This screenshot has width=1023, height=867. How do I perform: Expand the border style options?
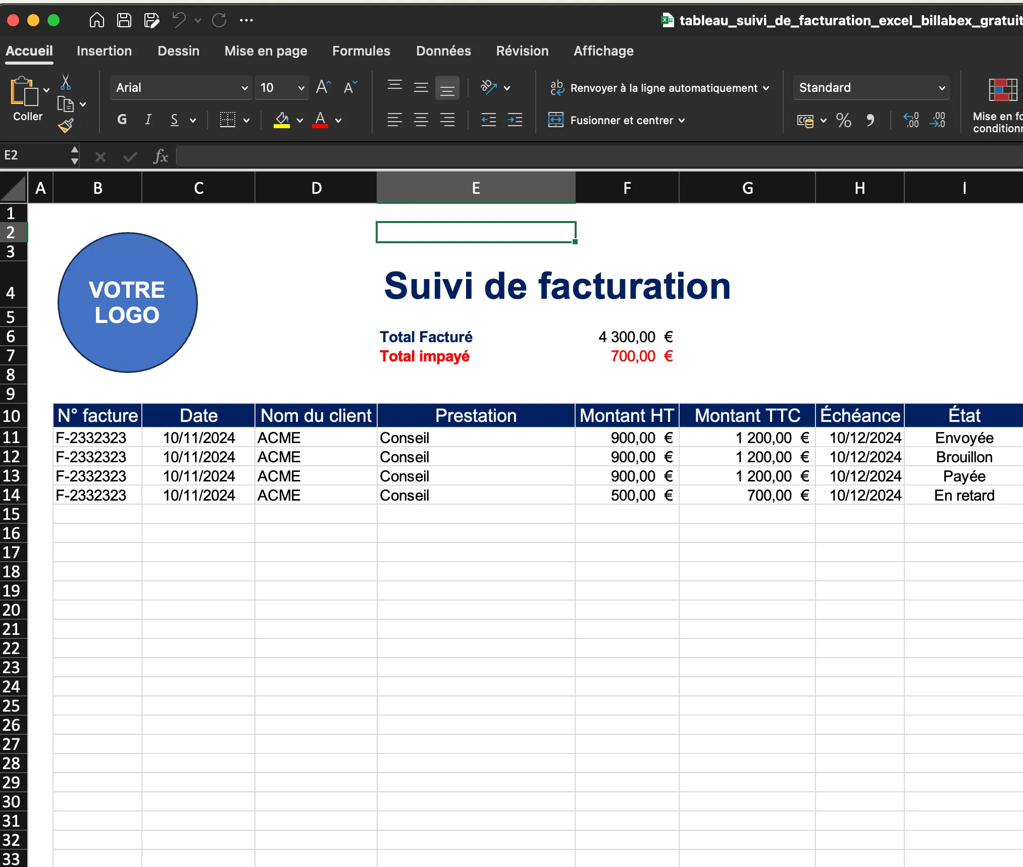pos(247,120)
